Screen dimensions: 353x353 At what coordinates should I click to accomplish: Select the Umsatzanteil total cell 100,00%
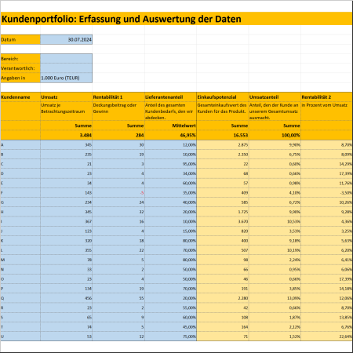[275, 135]
